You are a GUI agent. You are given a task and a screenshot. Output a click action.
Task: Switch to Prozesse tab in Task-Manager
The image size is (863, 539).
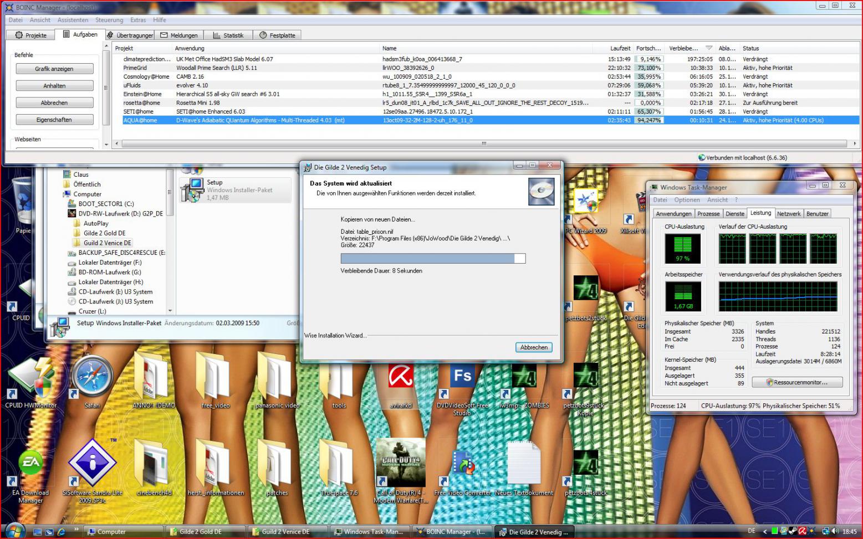tap(708, 214)
